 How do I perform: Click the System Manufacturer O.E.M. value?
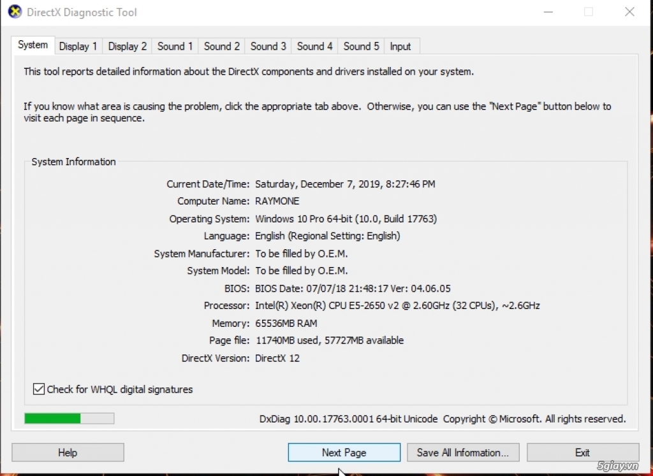pos(302,254)
